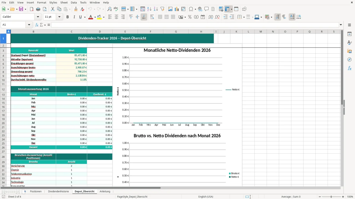This screenshot has height=199, width=355.
Task: Click the Save document icon
Action: (x=21, y=9)
